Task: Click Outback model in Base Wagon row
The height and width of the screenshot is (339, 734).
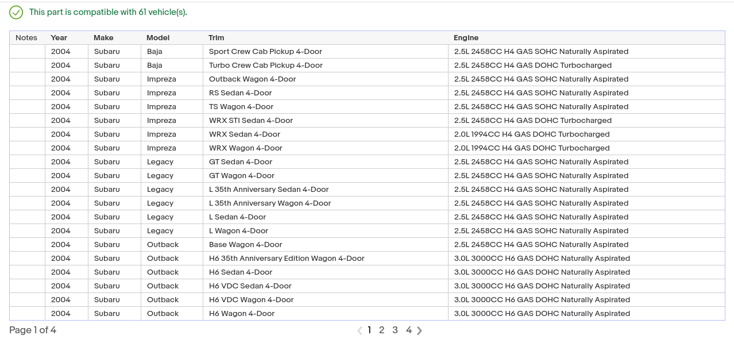Action: pyautogui.click(x=172, y=245)
